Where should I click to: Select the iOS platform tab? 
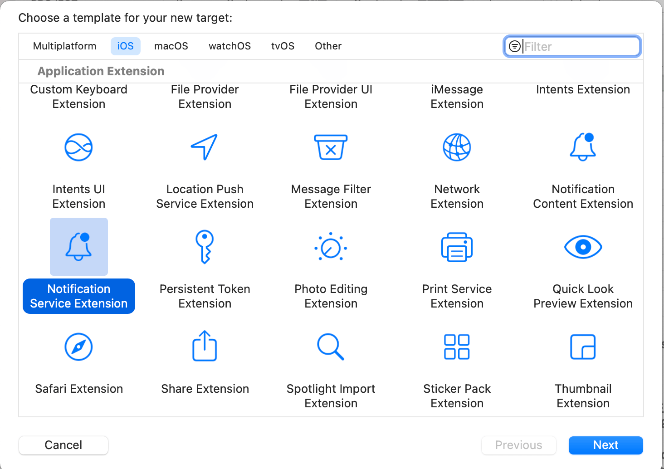click(x=126, y=46)
